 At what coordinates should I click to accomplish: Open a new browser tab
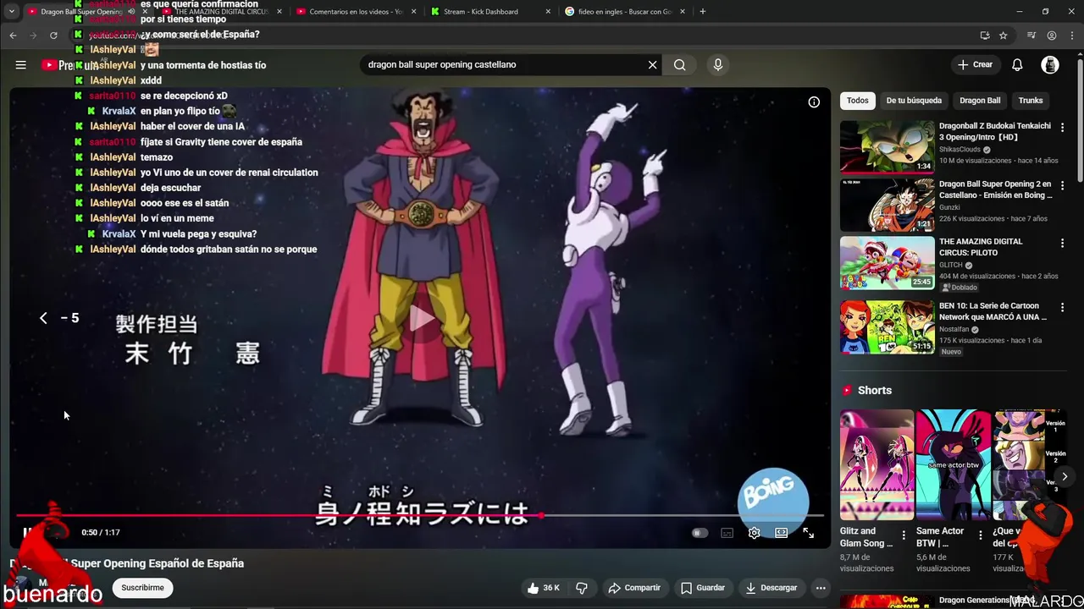(x=702, y=12)
